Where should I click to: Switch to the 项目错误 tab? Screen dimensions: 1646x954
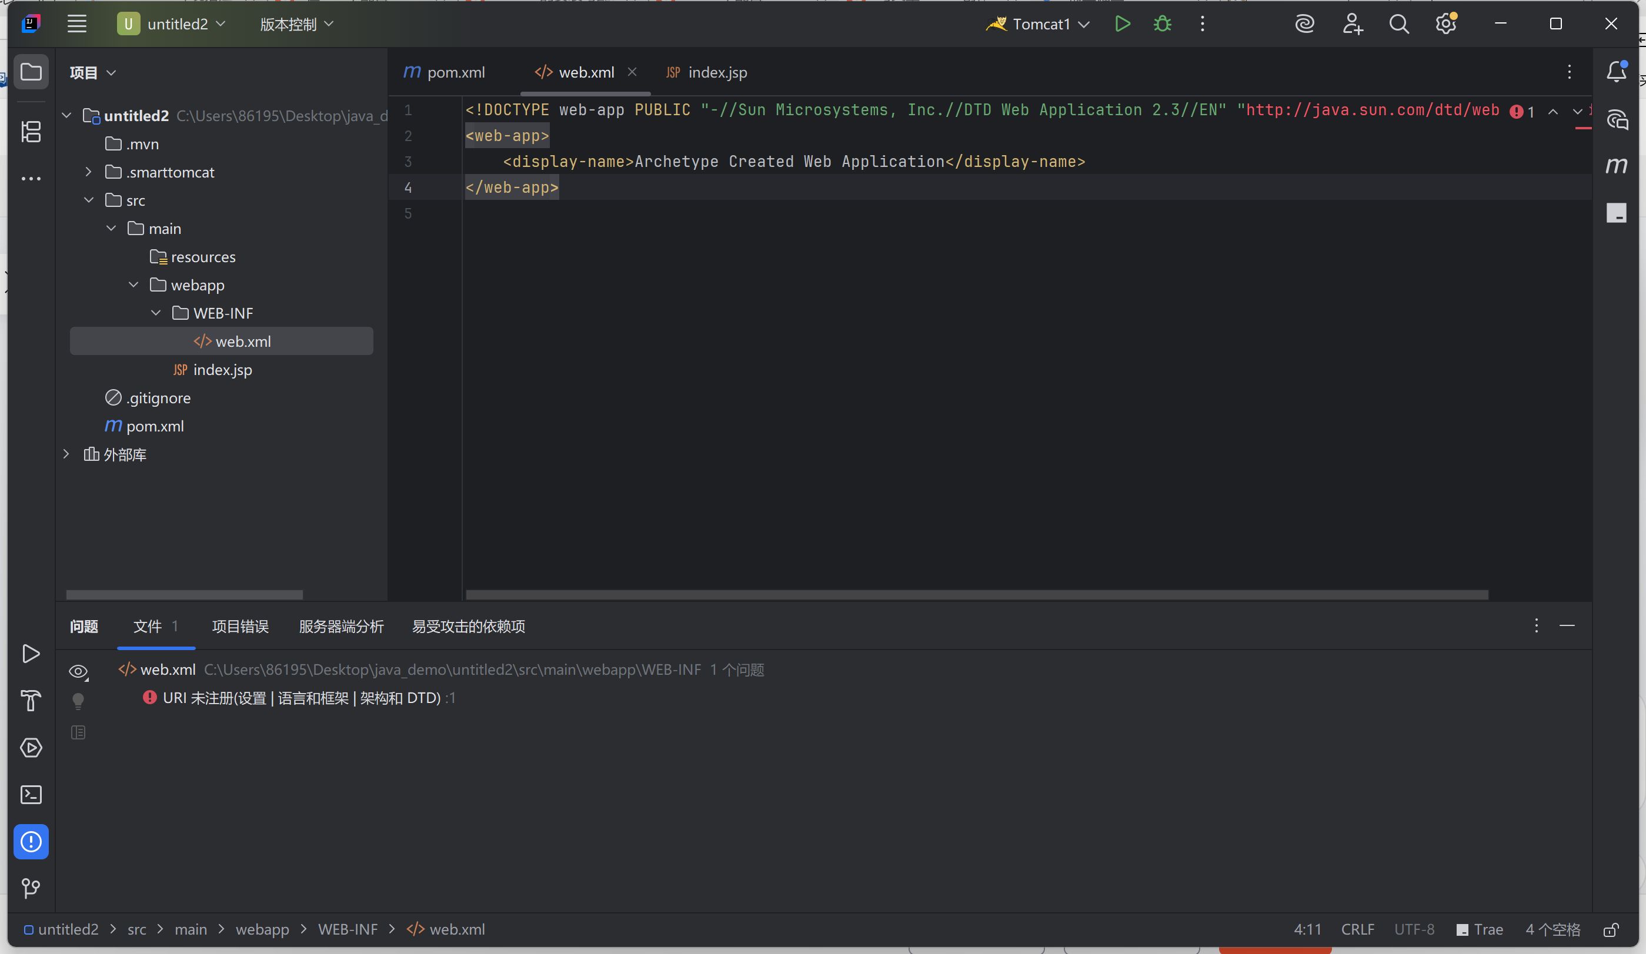pos(241,626)
